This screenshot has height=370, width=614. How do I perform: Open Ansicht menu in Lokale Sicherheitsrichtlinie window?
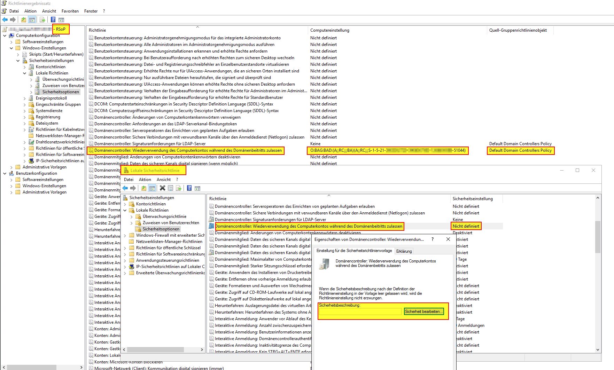pyautogui.click(x=164, y=180)
